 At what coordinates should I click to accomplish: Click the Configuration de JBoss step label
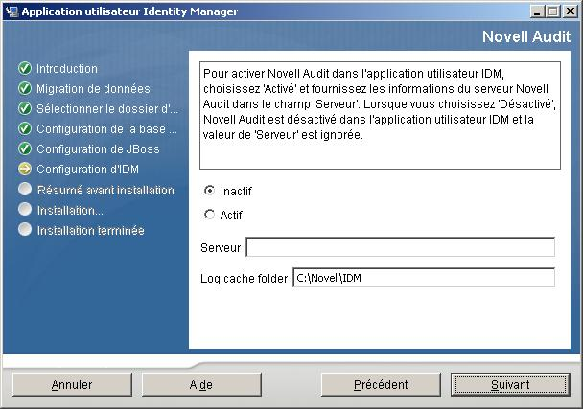coord(98,149)
